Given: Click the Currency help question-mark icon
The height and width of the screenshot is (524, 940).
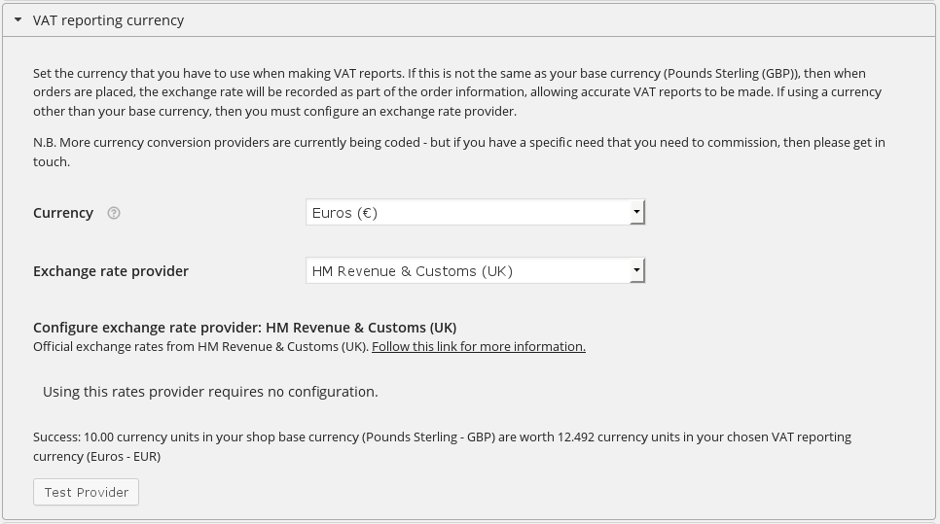Looking at the screenshot, I should coord(113,213).
